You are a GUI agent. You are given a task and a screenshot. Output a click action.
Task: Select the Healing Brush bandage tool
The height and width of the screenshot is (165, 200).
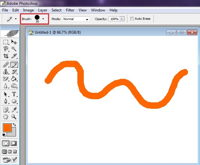[6, 65]
